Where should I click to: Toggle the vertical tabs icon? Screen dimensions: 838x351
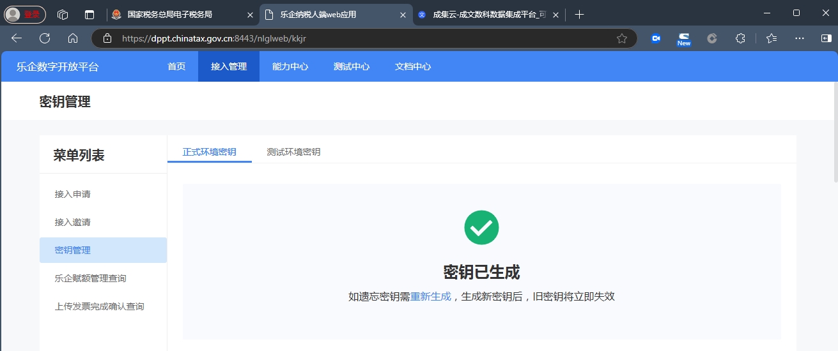tap(89, 14)
